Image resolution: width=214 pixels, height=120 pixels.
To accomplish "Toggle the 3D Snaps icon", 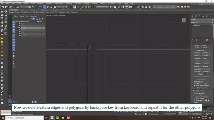I will tap(79, 7).
